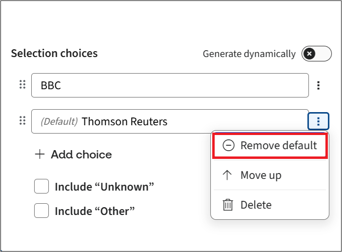Open the three-dot menu for BBC
342x252 pixels.
click(x=319, y=85)
